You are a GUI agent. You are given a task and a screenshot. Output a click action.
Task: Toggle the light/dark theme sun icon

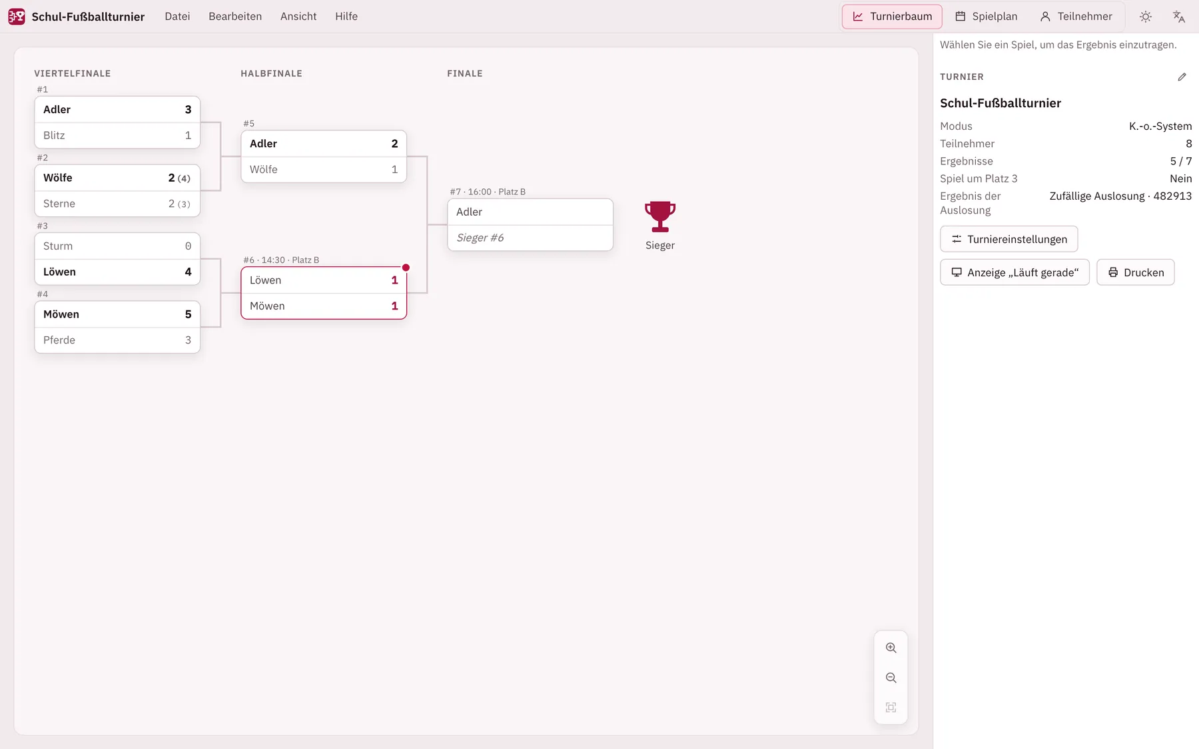point(1146,17)
